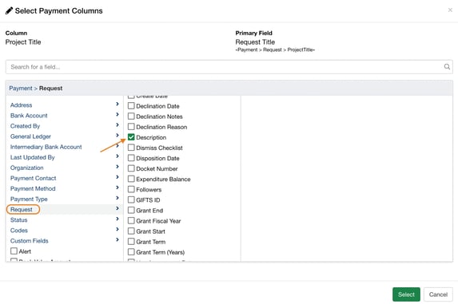Image resolution: width=458 pixels, height=304 pixels.
Task: Open the Address category
Action: [21, 105]
